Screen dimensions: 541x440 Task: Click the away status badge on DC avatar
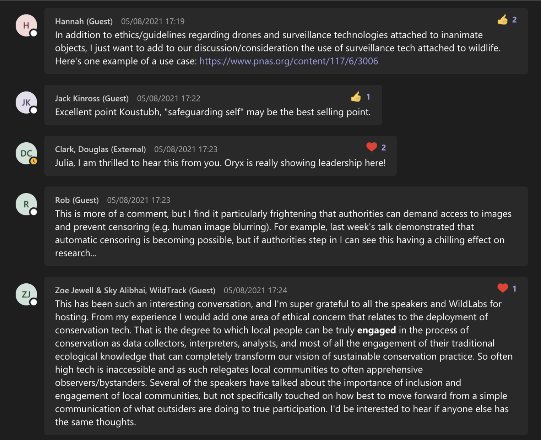click(34, 161)
